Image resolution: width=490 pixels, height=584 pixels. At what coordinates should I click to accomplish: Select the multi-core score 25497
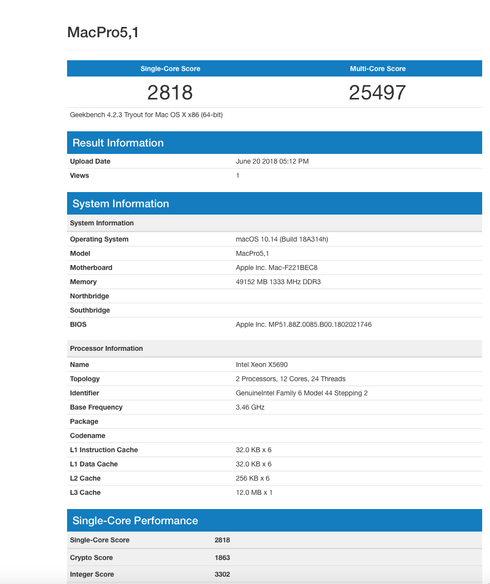pos(377,93)
